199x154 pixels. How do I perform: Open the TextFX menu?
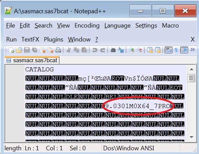(x=30, y=39)
